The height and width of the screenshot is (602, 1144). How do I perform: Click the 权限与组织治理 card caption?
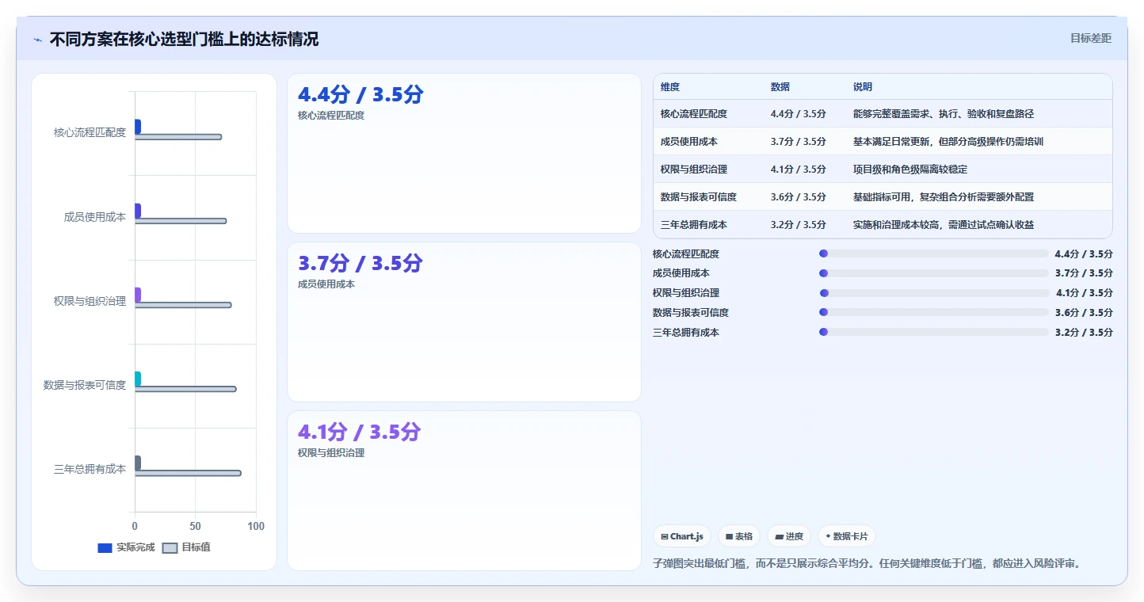(x=331, y=453)
